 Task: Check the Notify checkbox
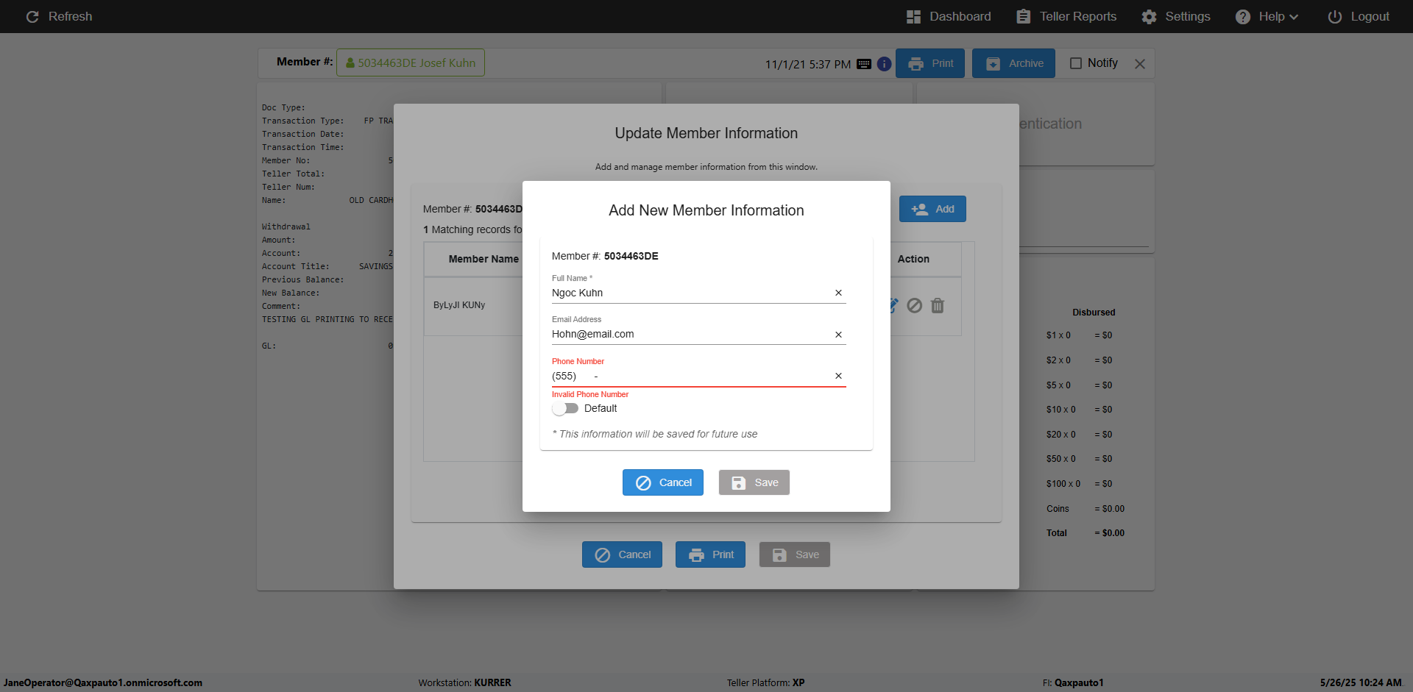click(1076, 63)
